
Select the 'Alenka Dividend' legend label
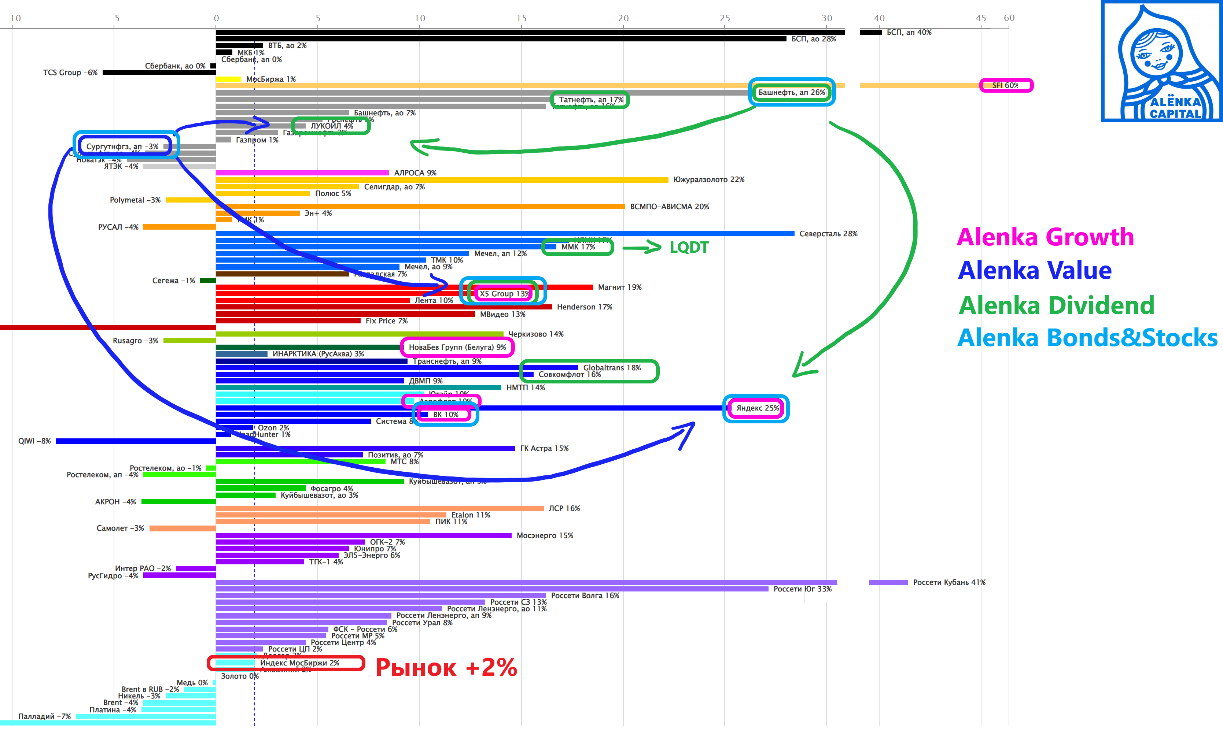tap(1056, 305)
